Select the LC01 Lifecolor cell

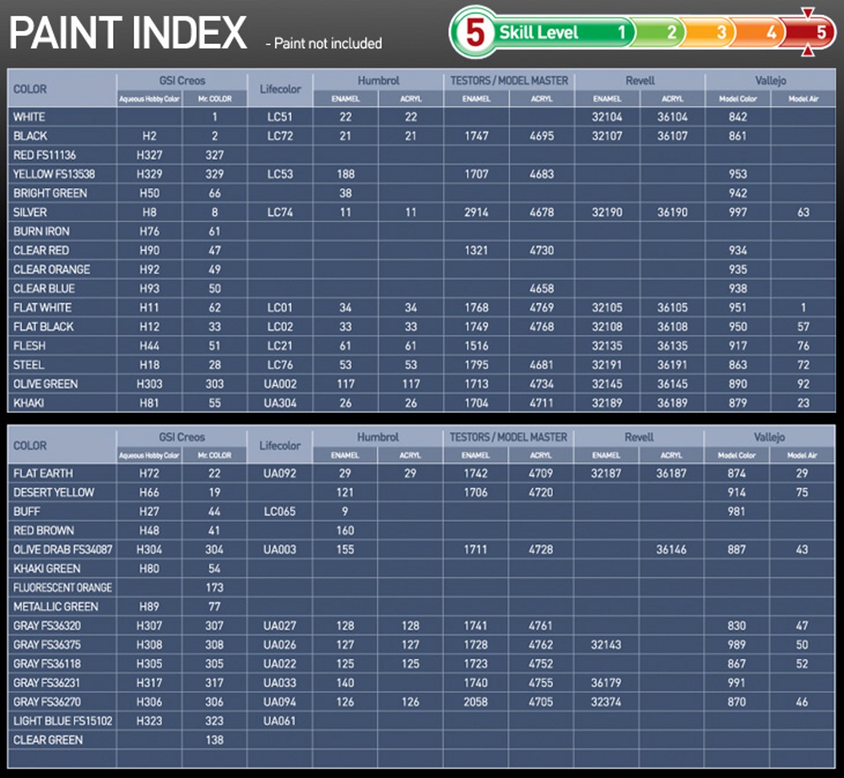tap(280, 308)
